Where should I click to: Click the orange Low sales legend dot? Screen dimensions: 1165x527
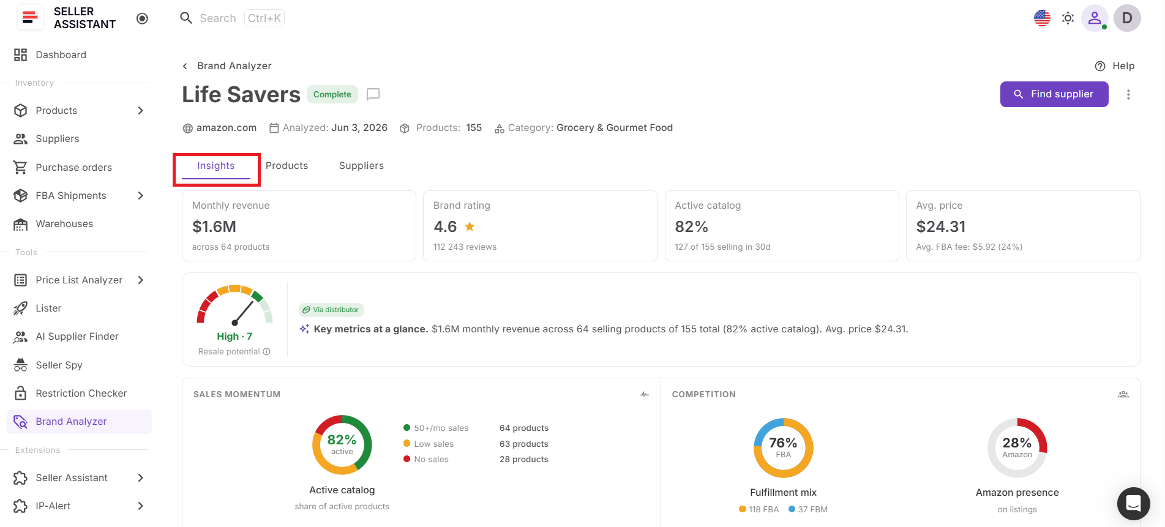[406, 444]
